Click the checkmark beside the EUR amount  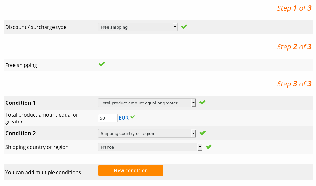coord(133,117)
